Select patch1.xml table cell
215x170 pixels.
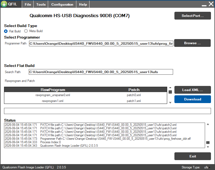(x=134, y=101)
